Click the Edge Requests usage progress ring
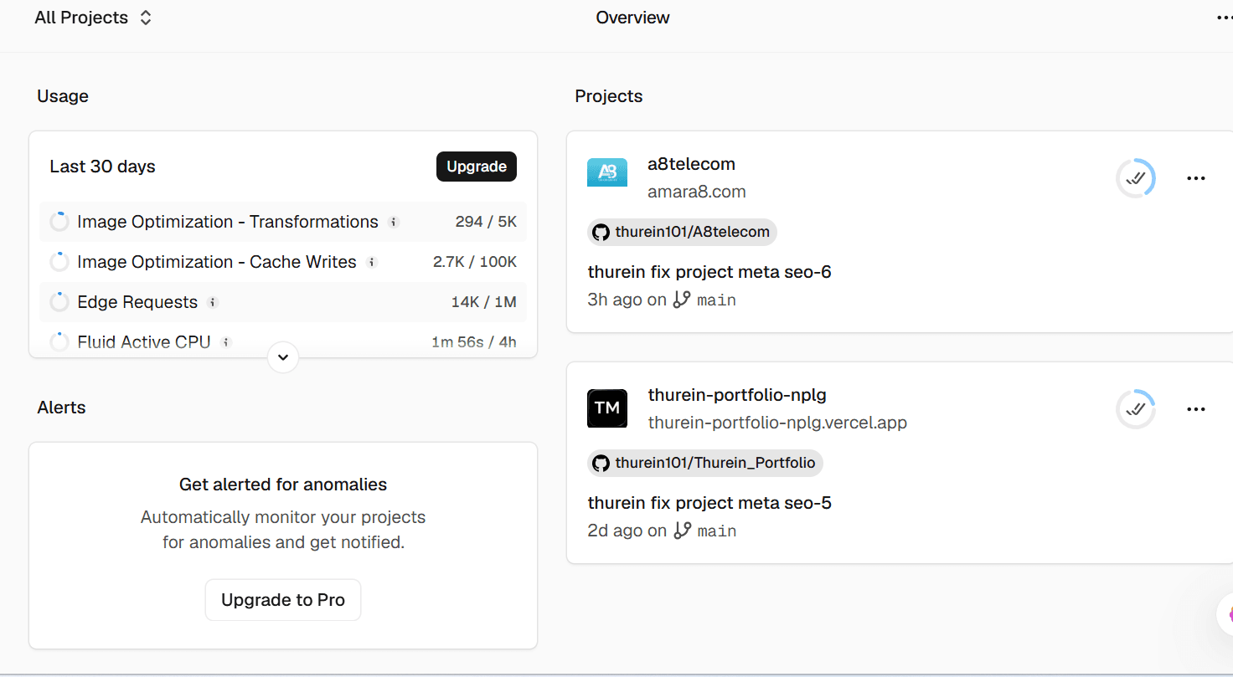The width and height of the screenshot is (1233, 677). [x=59, y=302]
